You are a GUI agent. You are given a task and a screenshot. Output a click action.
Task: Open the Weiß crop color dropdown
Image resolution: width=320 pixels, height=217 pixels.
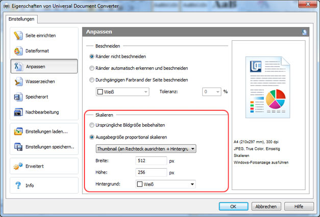122,92
